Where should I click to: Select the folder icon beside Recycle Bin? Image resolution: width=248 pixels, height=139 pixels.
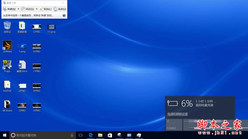coord(22,27)
